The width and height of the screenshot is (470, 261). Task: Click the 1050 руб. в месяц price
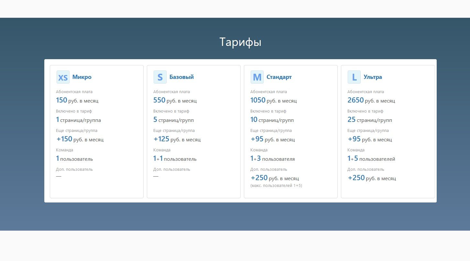tap(273, 101)
